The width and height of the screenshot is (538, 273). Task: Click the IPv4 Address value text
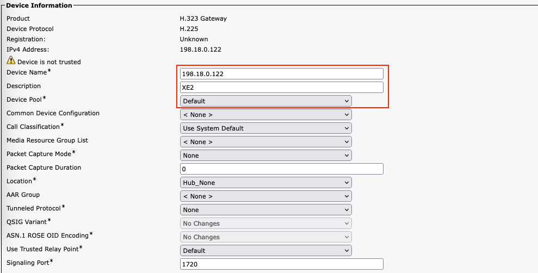click(200, 49)
